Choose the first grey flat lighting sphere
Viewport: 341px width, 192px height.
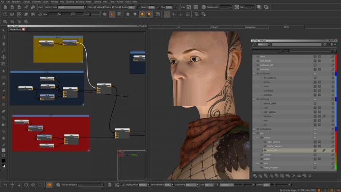point(128,14)
